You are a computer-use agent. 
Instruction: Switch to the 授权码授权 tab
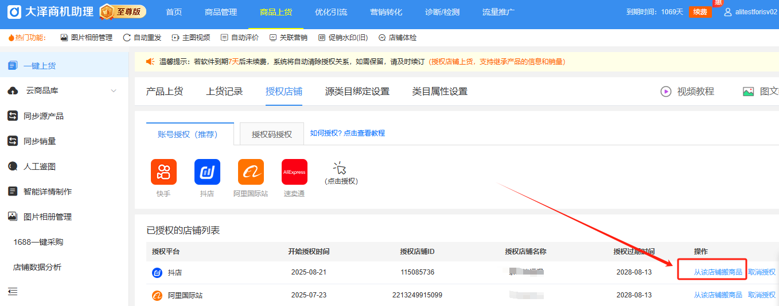(x=271, y=134)
